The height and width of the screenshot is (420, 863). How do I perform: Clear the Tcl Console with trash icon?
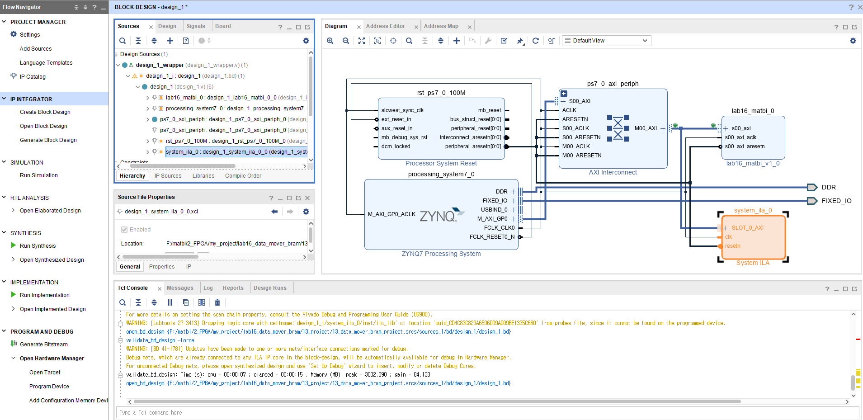coord(217,302)
